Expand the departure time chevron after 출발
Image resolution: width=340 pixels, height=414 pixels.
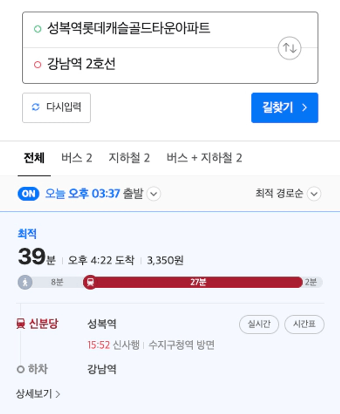point(154,194)
